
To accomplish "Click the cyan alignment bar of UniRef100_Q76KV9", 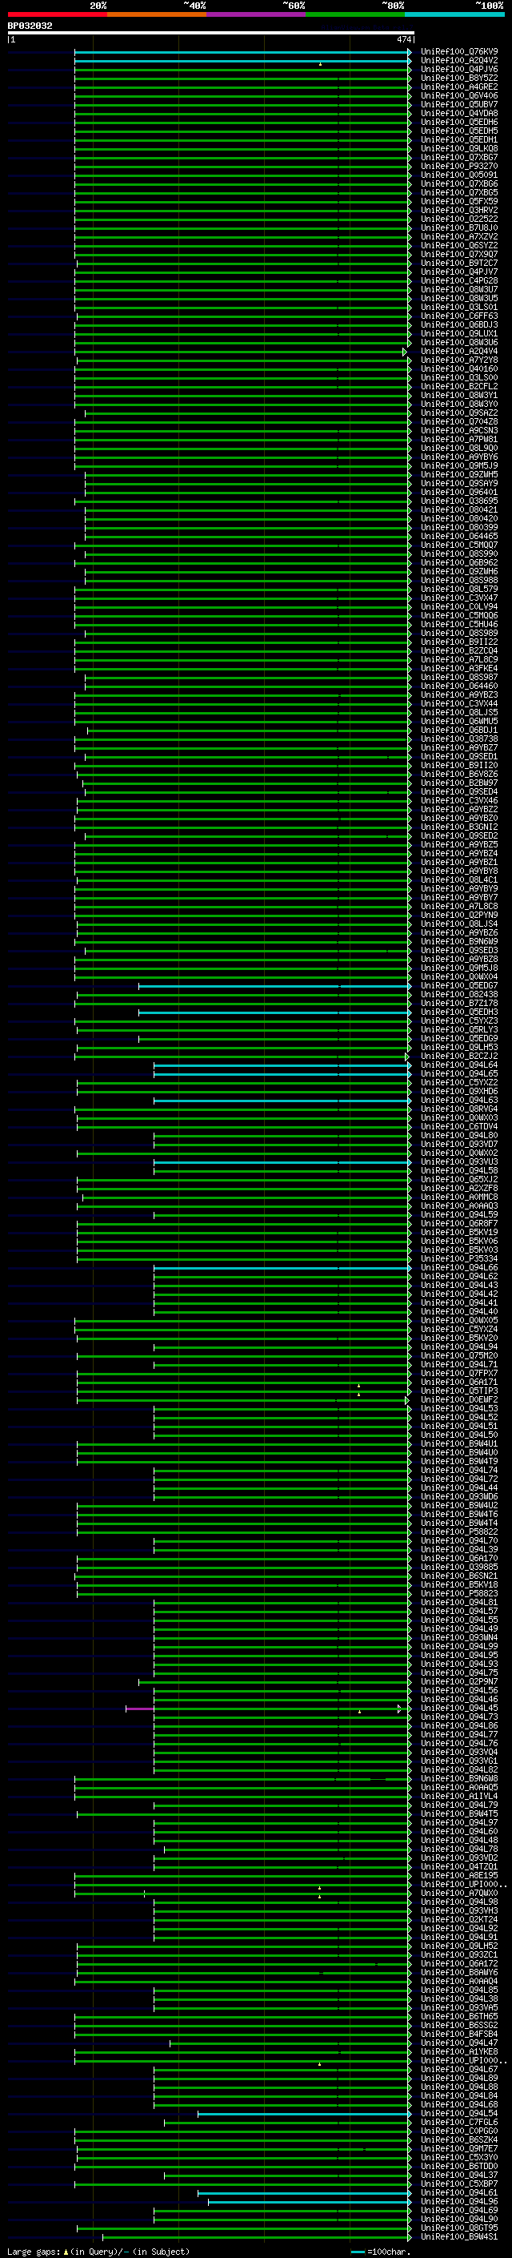I will [x=242, y=52].
